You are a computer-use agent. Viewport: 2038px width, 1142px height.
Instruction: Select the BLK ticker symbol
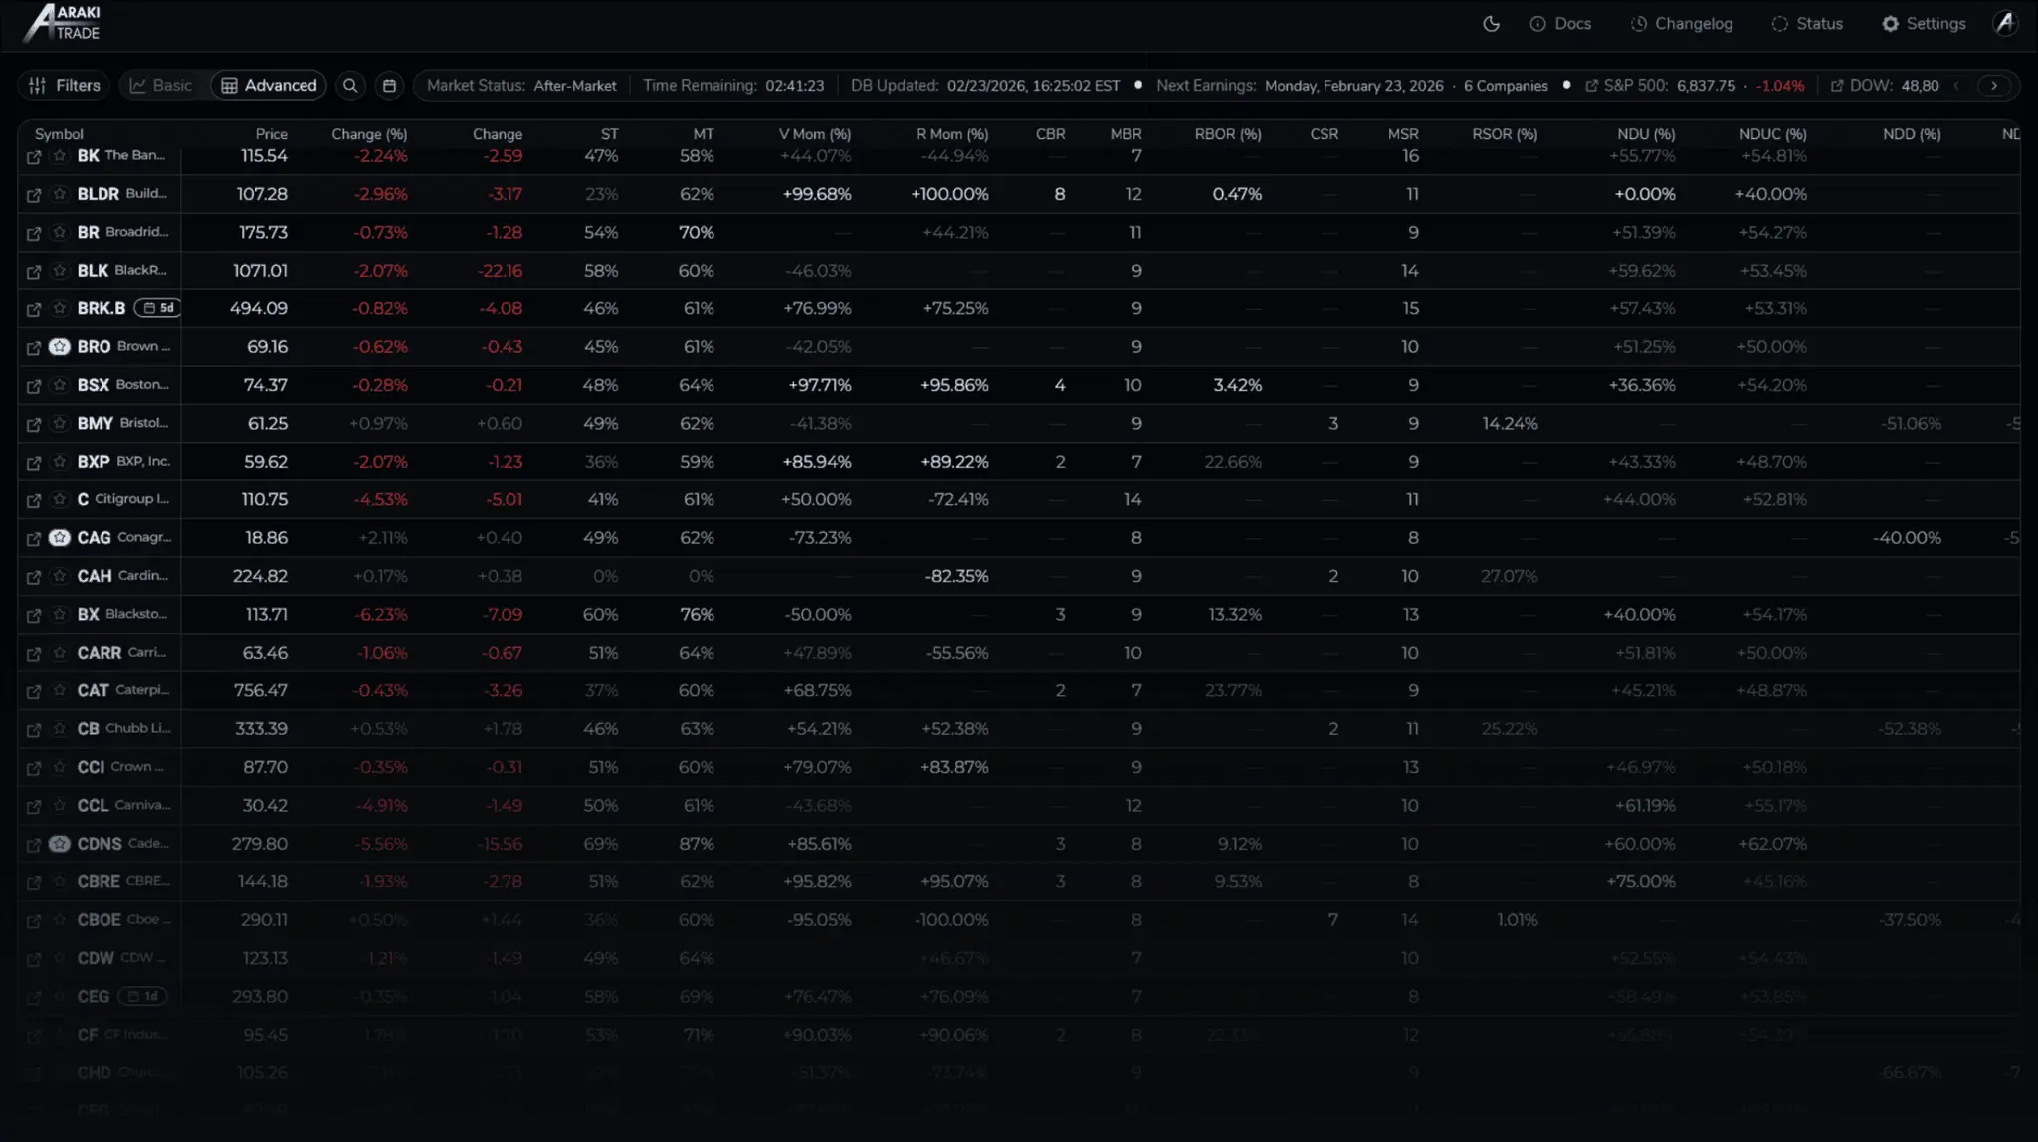point(93,271)
